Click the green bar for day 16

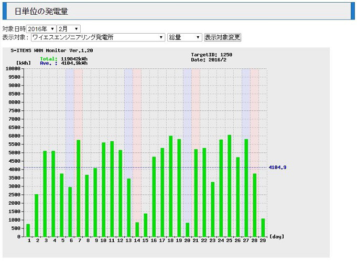coord(154,197)
